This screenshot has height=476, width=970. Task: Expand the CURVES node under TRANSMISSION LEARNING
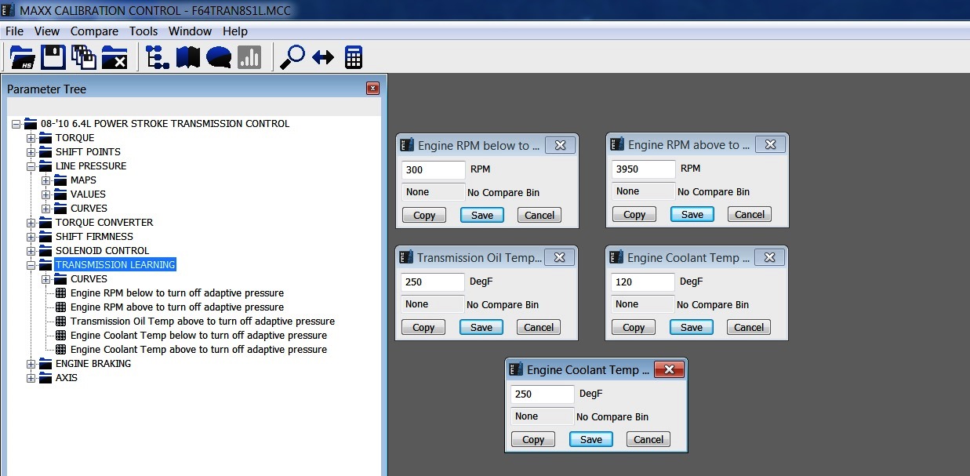(x=46, y=279)
